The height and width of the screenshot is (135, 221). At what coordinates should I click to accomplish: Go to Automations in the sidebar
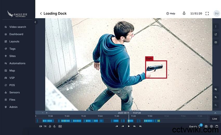(17, 63)
